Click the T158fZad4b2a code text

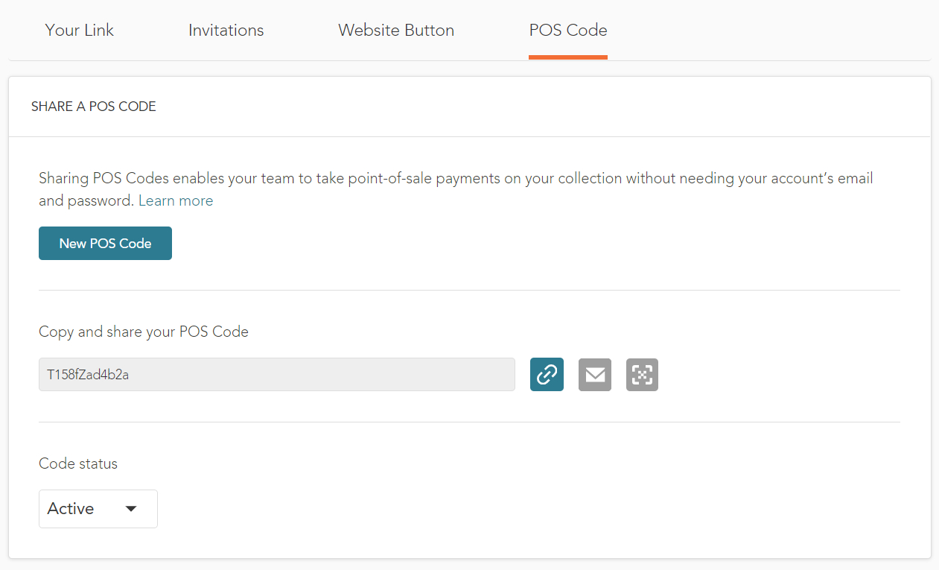(x=88, y=375)
